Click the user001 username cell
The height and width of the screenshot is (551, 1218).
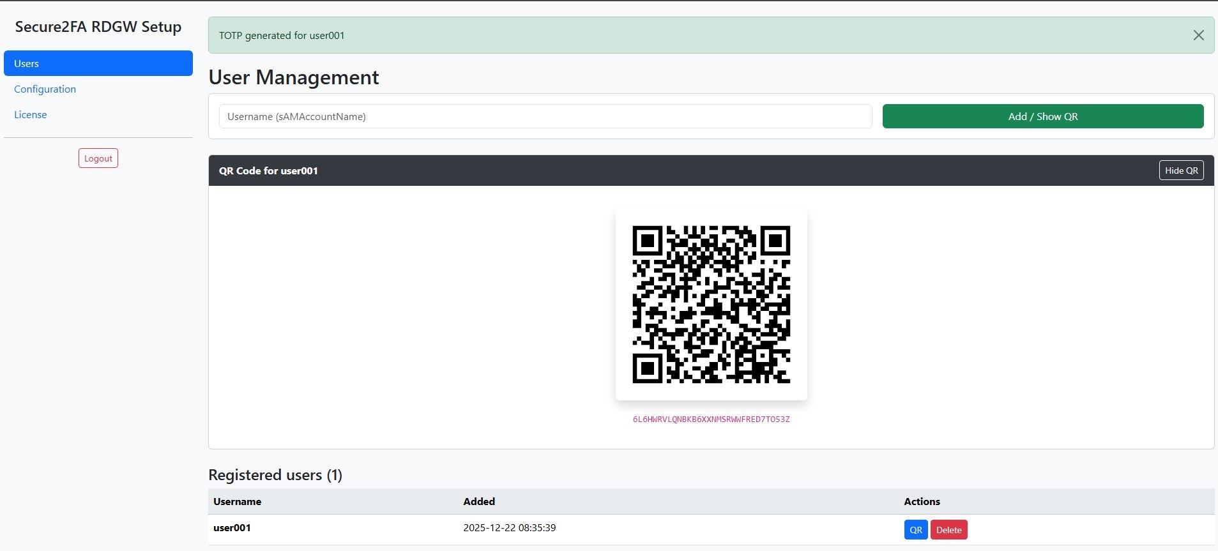[x=232, y=528]
